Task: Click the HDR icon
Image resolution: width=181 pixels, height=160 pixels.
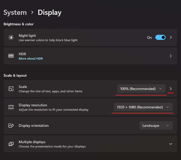Action: [x=11, y=56]
